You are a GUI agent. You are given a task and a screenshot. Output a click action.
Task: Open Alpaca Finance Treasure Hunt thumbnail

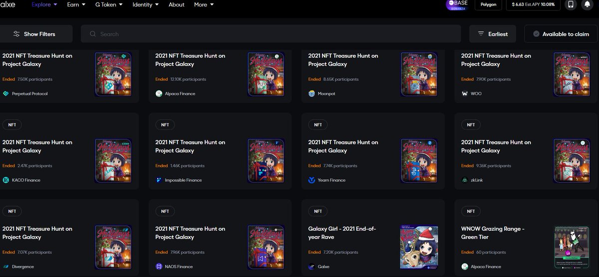tap(266, 74)
